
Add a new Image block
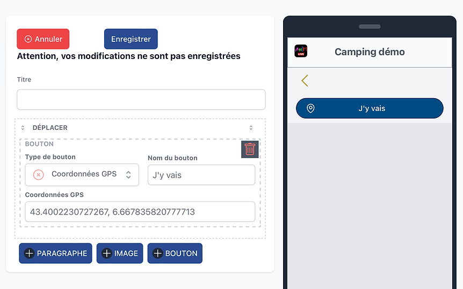tap(120, 253)
